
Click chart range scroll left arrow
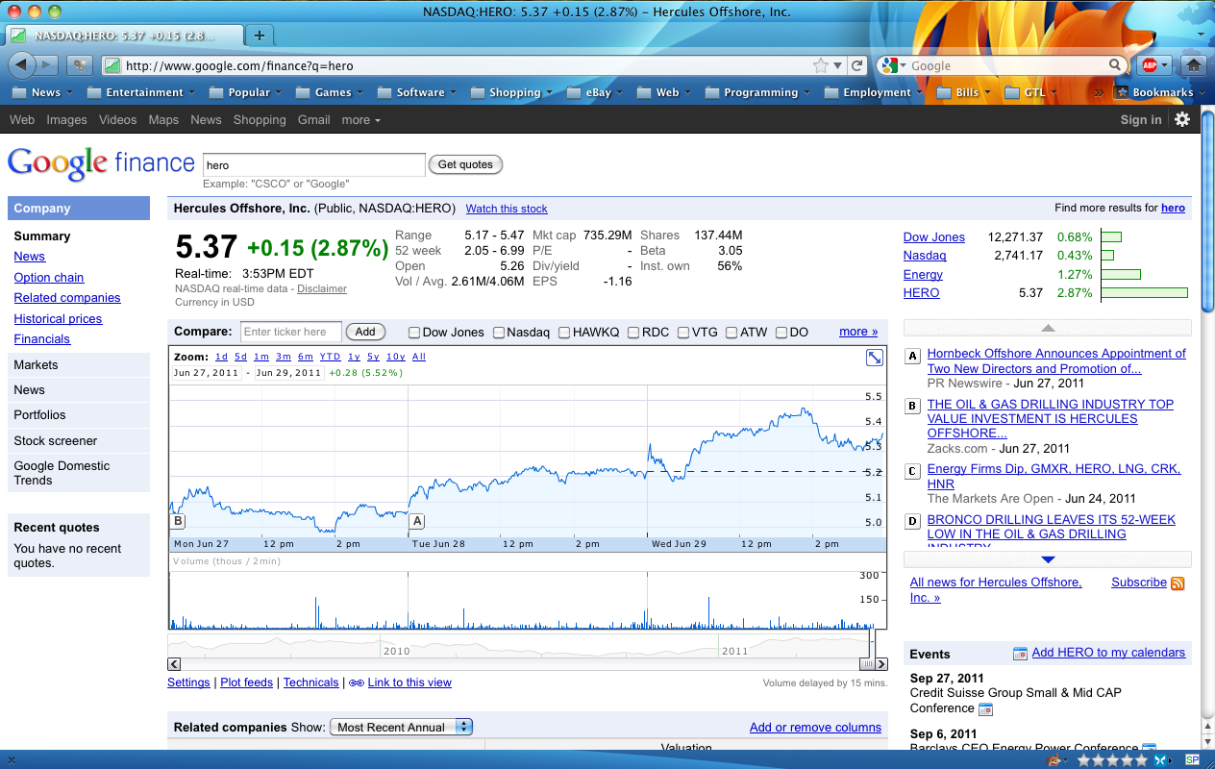[x=174, y=663]
